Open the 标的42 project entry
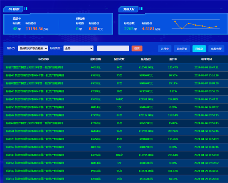 pyautogui.click(x=35, y=115)
